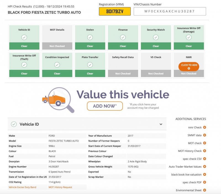
Task: Click the MOT History Check service label
Action: [190, 151]
